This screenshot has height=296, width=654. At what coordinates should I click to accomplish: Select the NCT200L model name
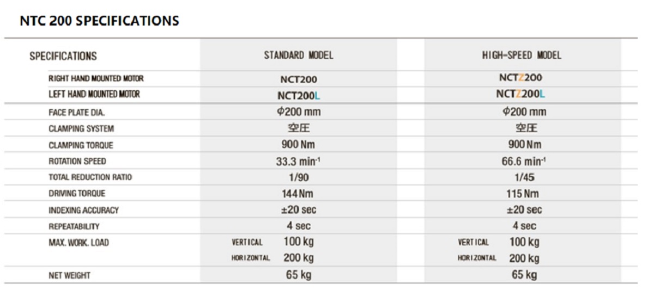click(299, 96)
